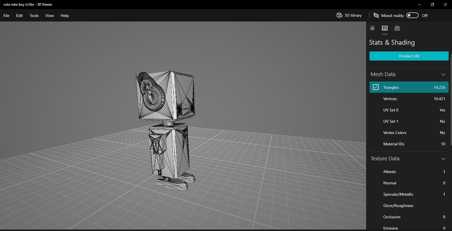Select the UV Set 1 row
The image size is (452, 231).
tap(409, 121)
